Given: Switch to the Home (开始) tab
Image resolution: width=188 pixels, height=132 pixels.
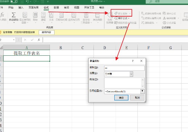Looking at the screenshot, I should point(11,8).
